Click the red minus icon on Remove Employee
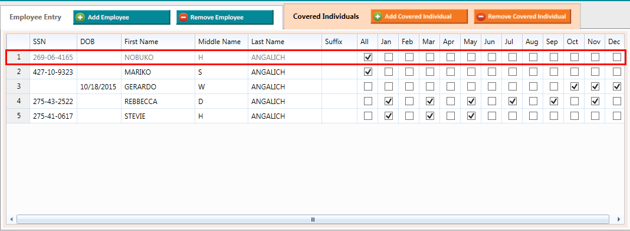Screen dimensions: 630x231 pos(183,17)
